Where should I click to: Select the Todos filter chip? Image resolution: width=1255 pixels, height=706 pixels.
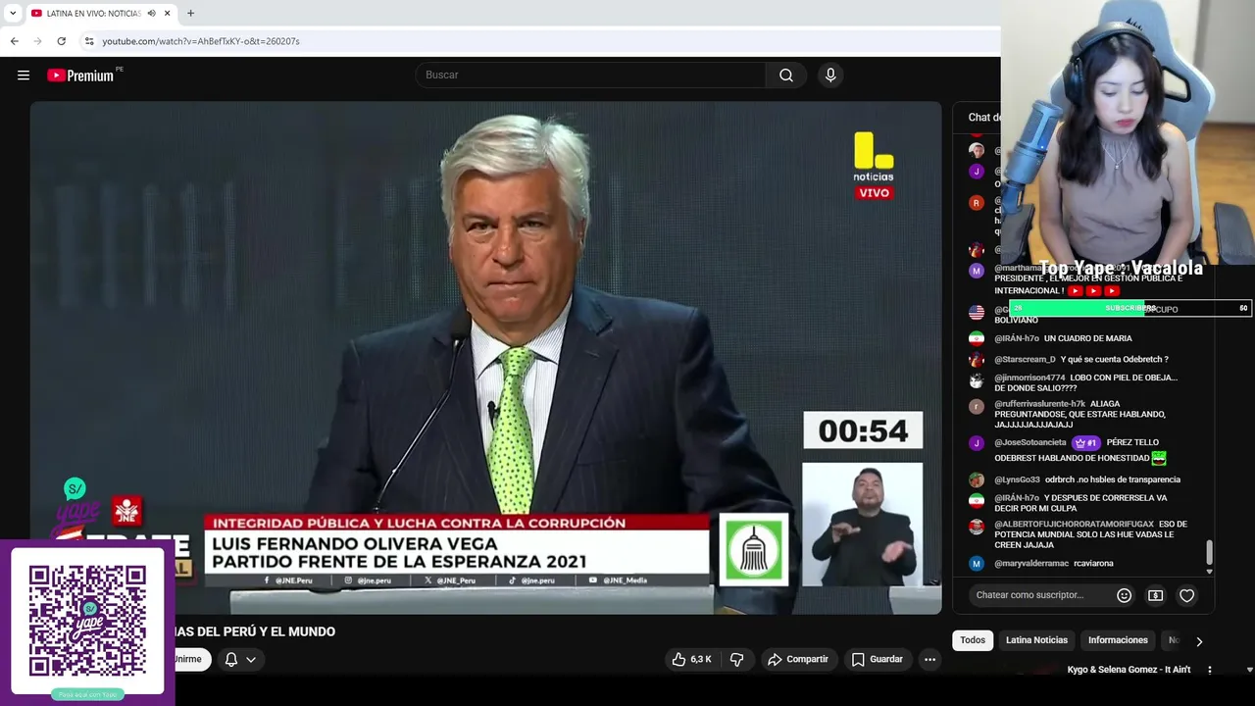point(973,640)
